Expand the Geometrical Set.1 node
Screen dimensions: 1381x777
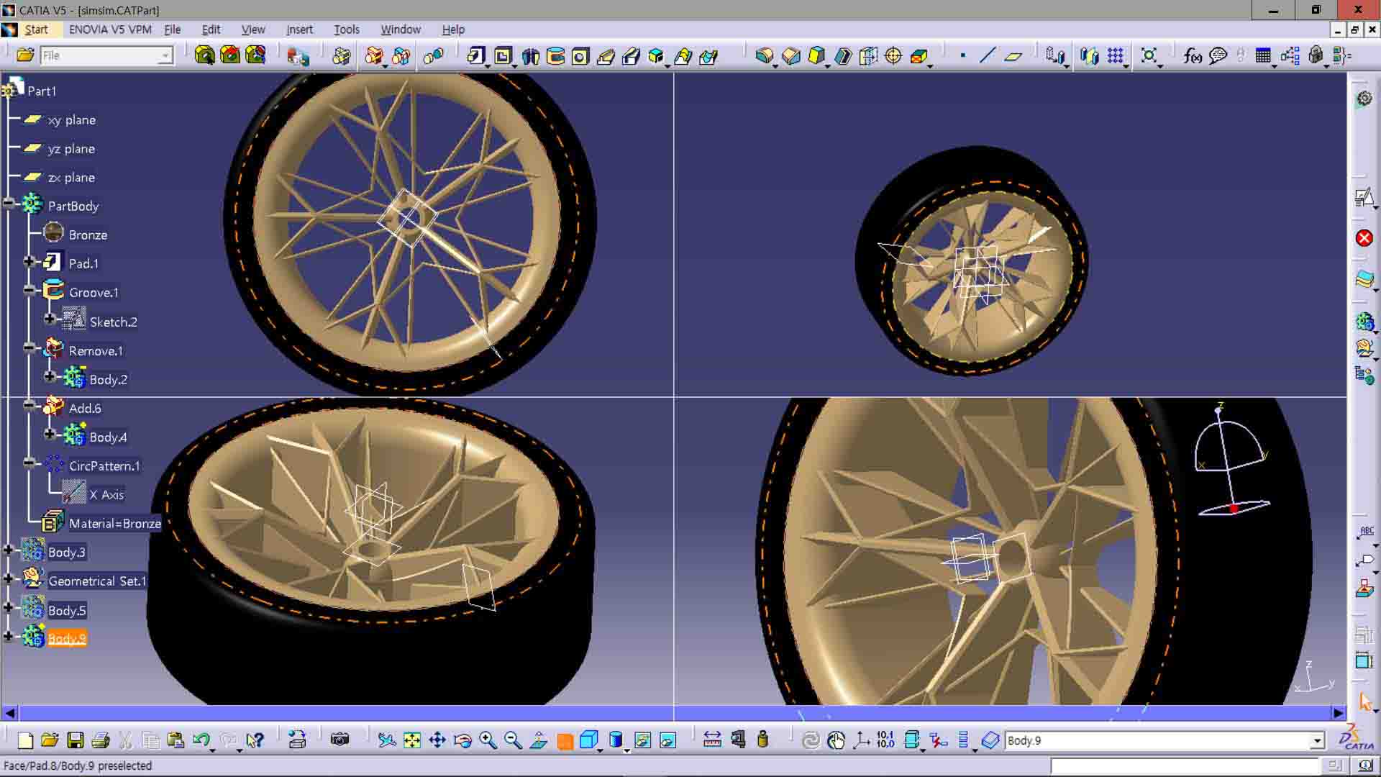coord(9,579)
